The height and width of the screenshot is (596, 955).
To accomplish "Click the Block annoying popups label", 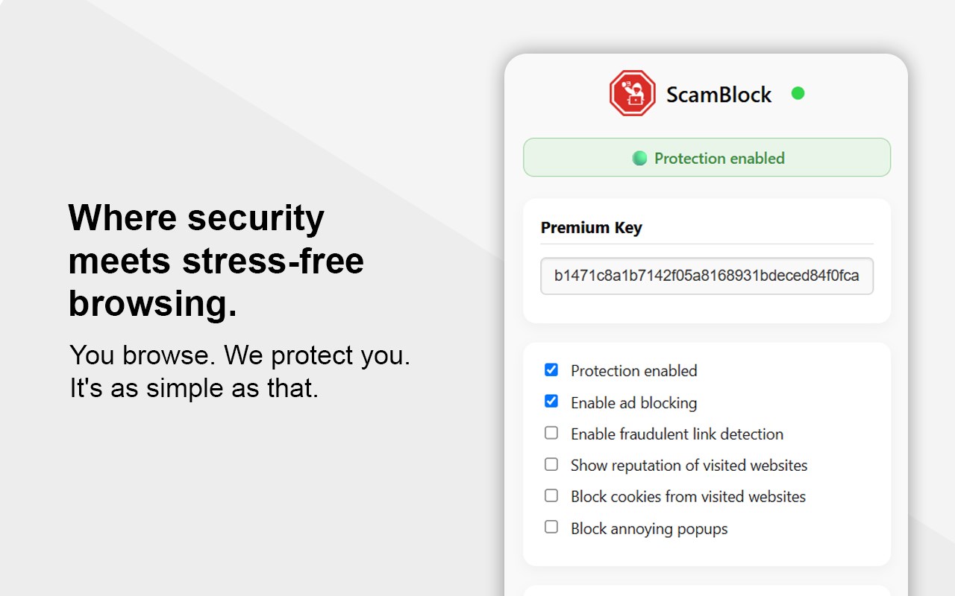I will [648, 529].
